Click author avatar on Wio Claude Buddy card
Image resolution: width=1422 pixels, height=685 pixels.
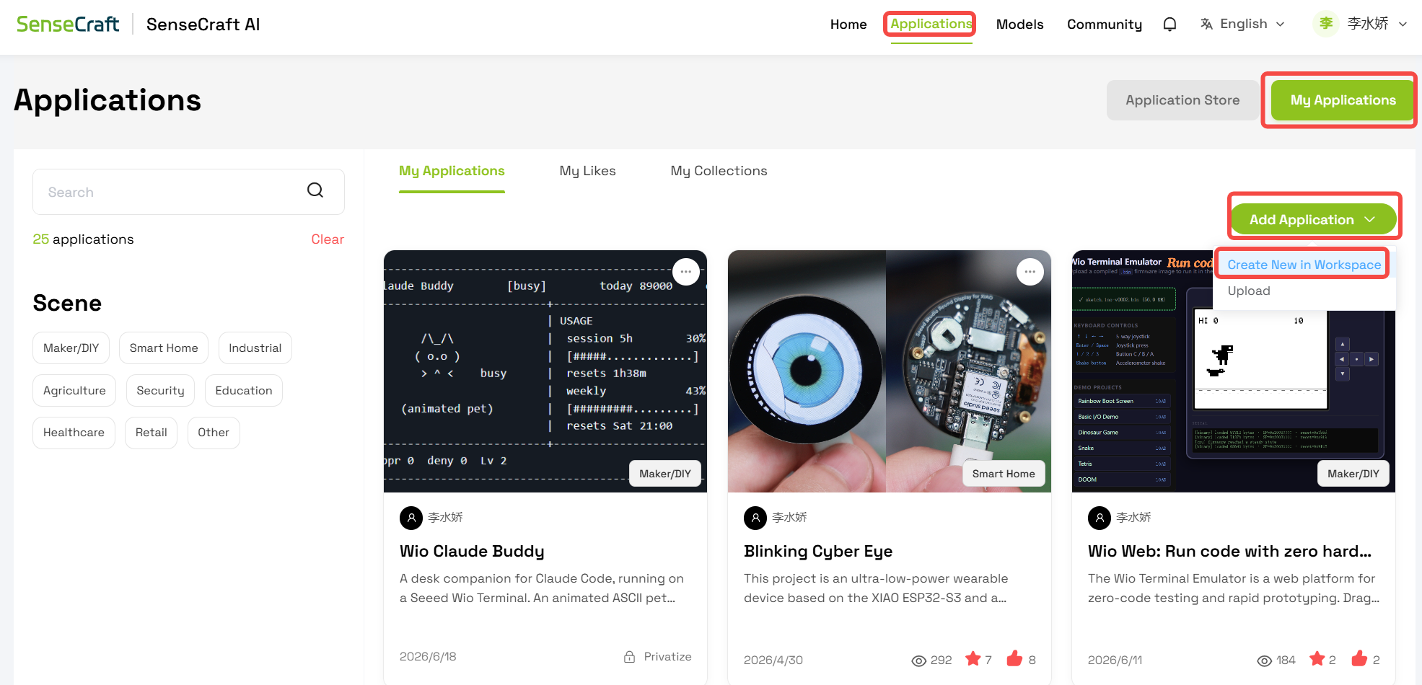point(411,518)
